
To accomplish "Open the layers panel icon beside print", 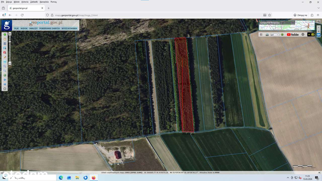I will pyautogui.click(x=261, y=35).
